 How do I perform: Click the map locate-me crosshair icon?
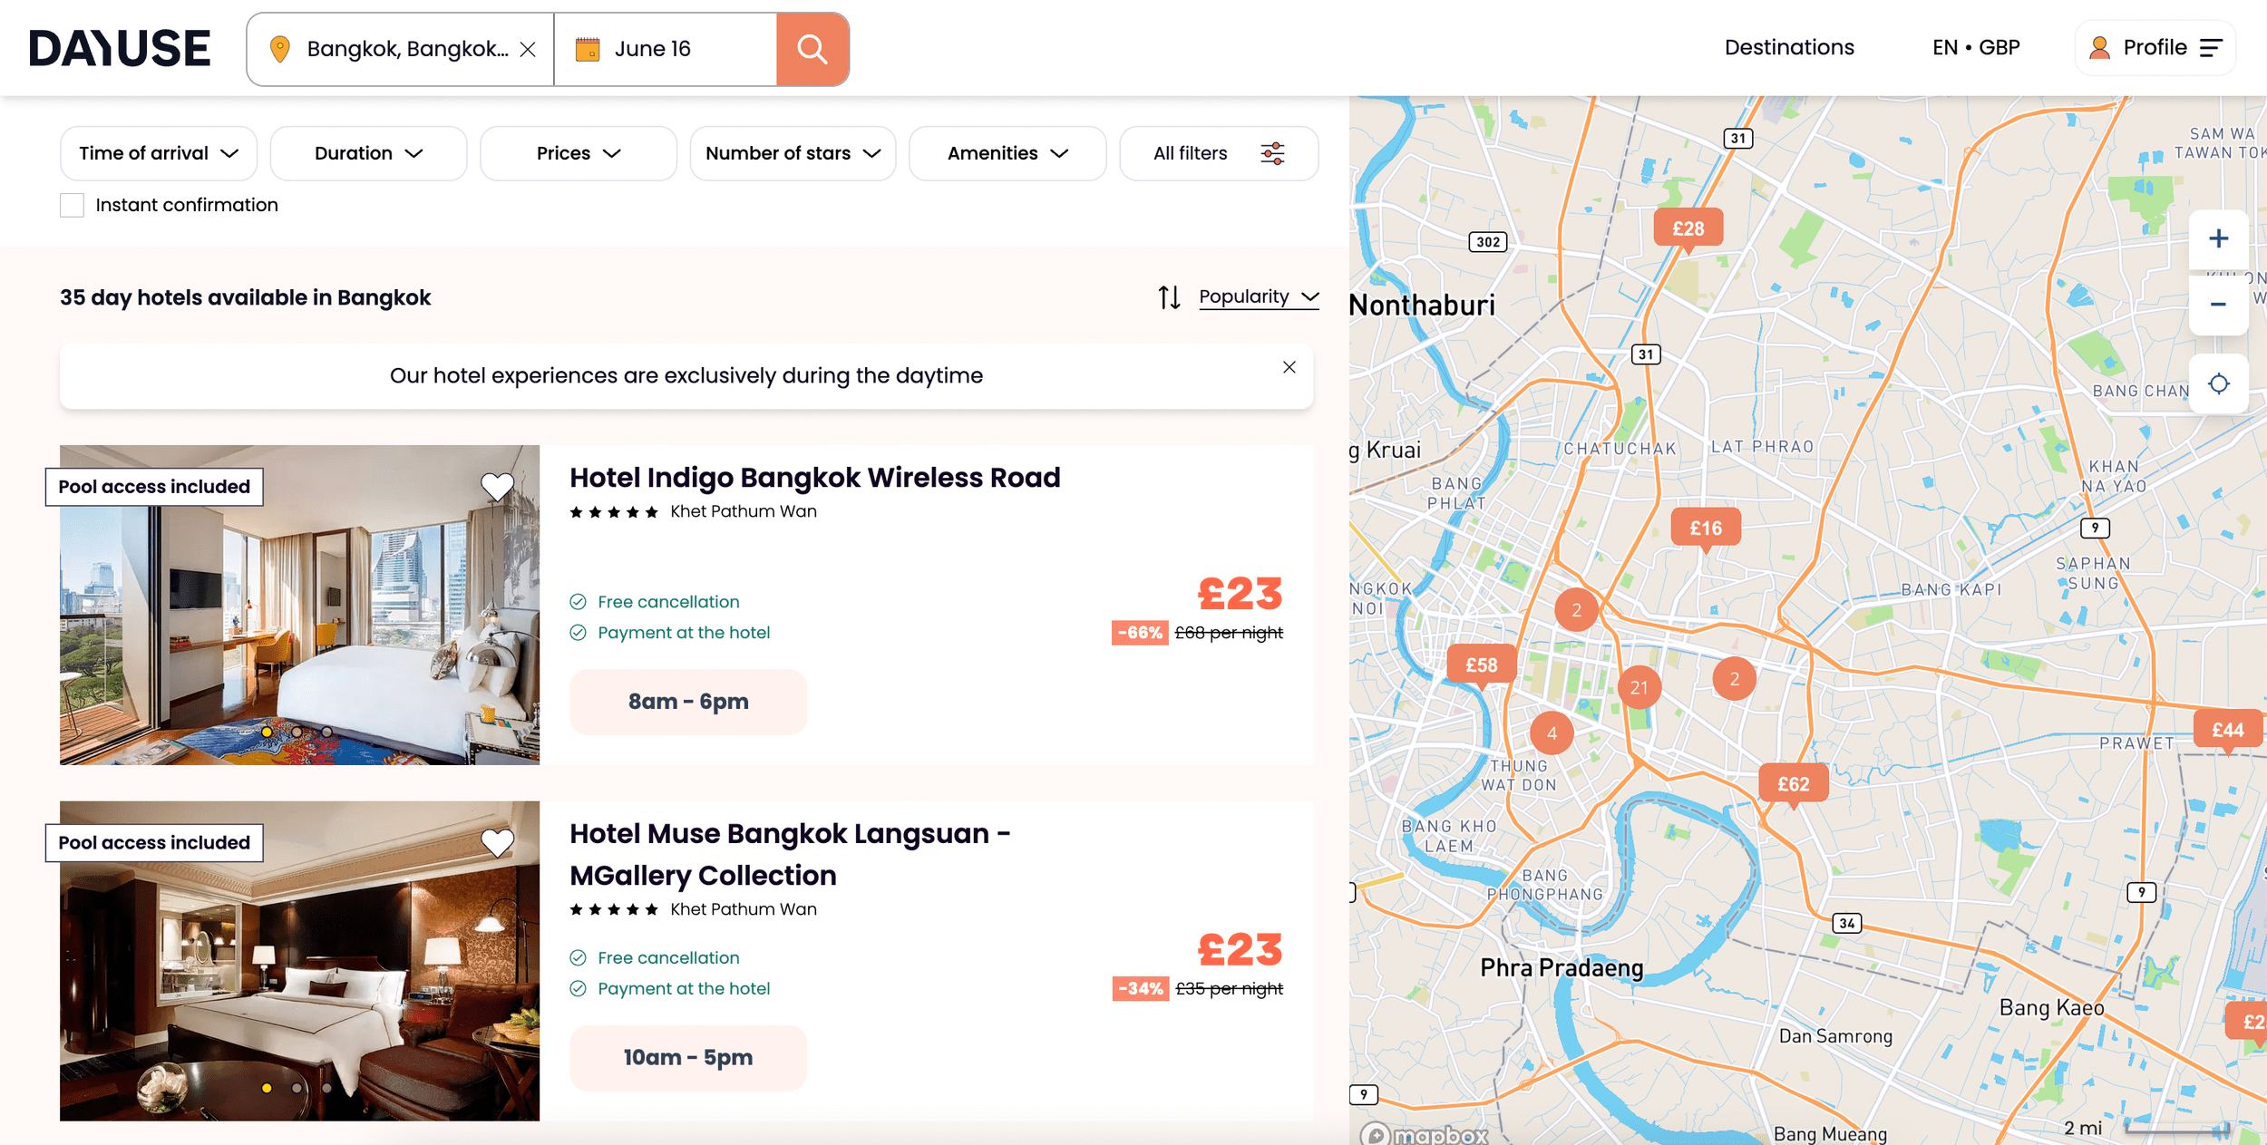click(2218, 383)
